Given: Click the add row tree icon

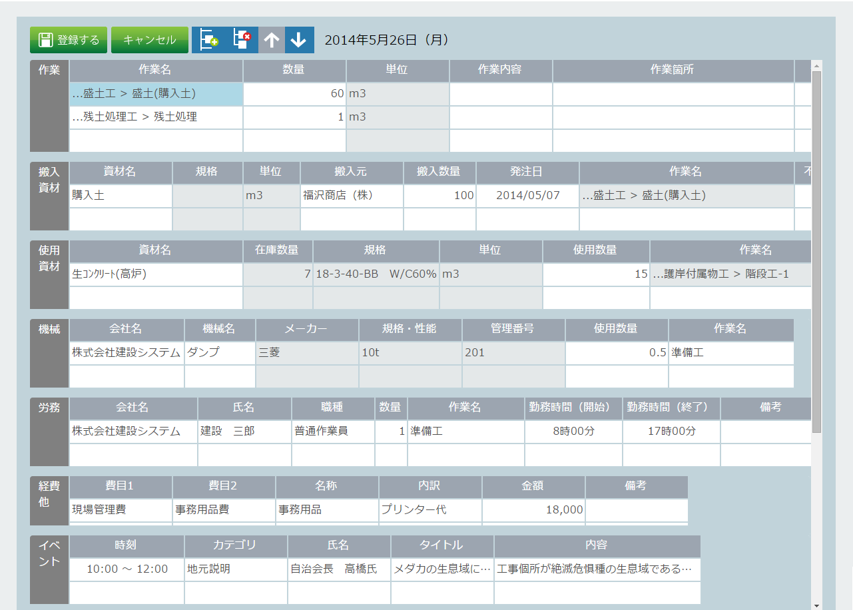Looking at the screenshot, I should tap(209, 40).
